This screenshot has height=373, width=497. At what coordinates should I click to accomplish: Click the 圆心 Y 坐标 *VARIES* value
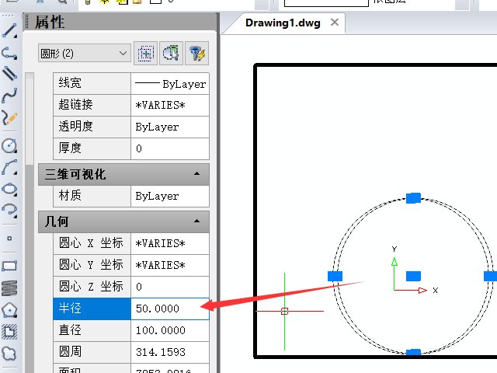[170, 265]
